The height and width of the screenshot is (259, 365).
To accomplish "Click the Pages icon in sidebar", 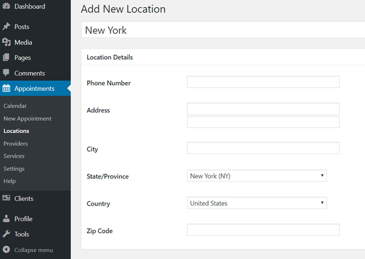I will click(x=6, y=57).
